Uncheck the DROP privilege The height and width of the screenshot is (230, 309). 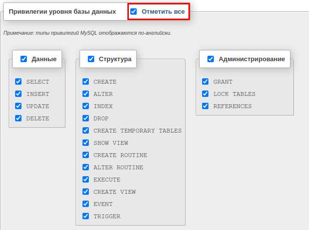[x=85, y=118]
